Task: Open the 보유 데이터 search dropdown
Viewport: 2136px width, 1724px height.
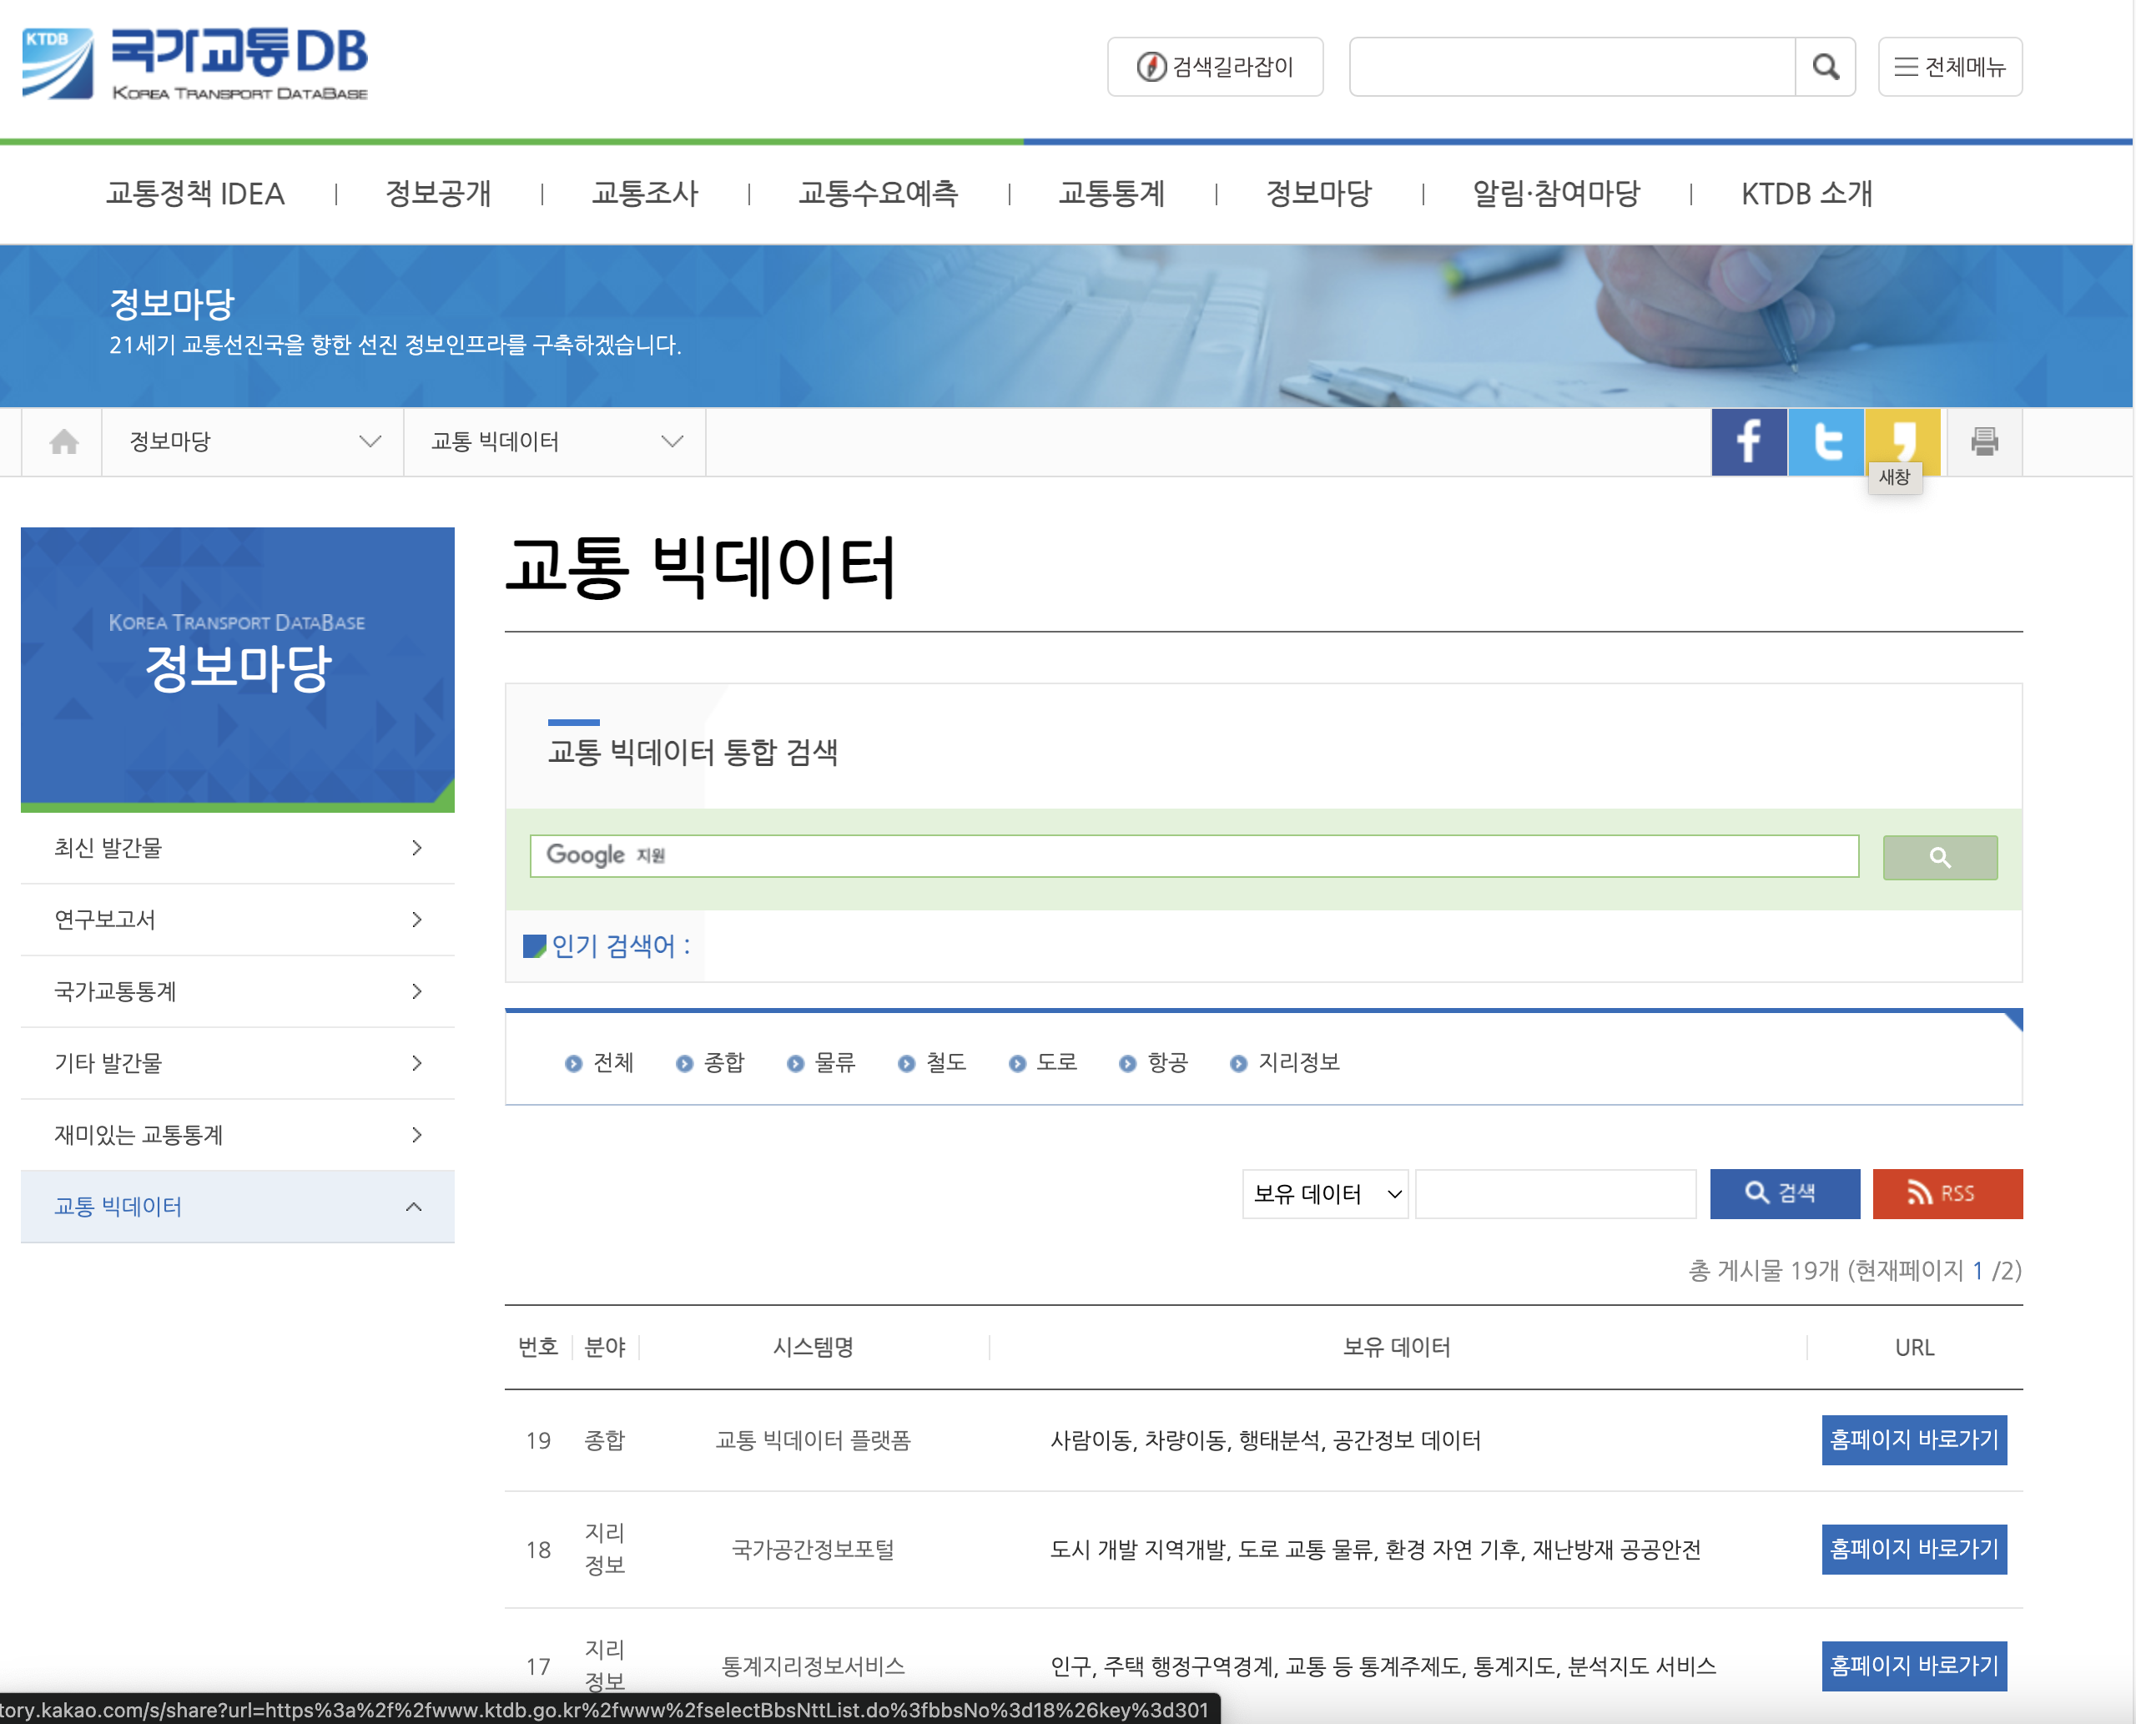Action: 1325,1193
